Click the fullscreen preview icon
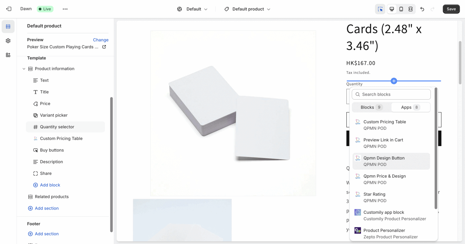 pyautogui.click(x=411, y=9)
